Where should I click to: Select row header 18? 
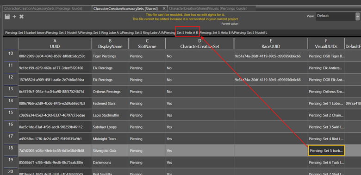click(11, 151)
